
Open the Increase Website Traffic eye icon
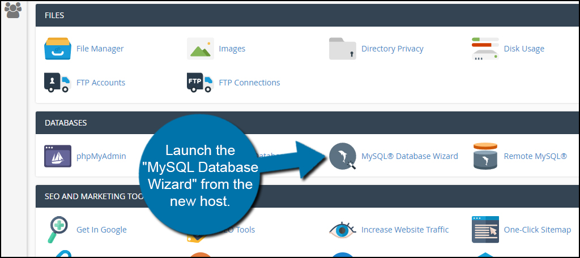[343, 230]
